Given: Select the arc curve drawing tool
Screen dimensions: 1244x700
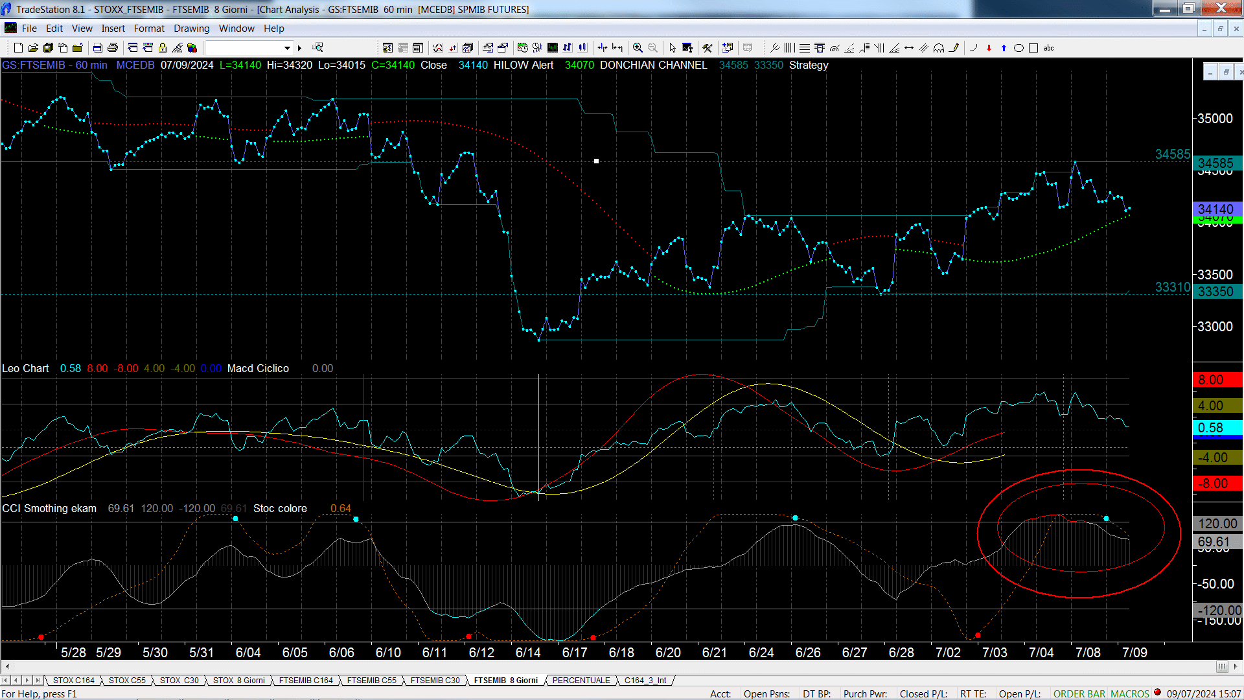Looking at the screenshot, I should pos(973,48).
